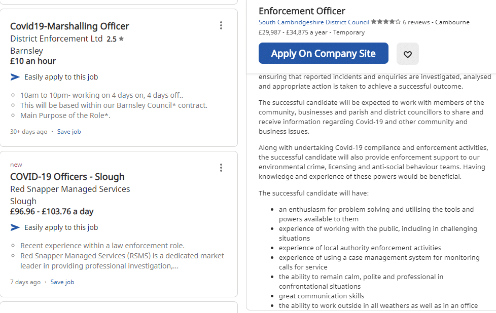Click the £96.96 - £103.76 a day salary
The width and height of the screenshot is (496, 313).
coord(52,212)
